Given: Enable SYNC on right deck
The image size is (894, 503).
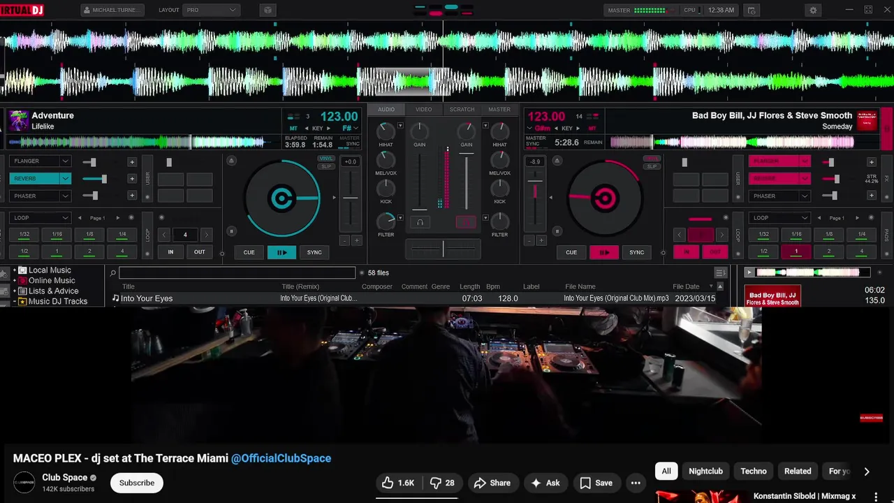Looking at the screenshot, I should coord(636,252).
